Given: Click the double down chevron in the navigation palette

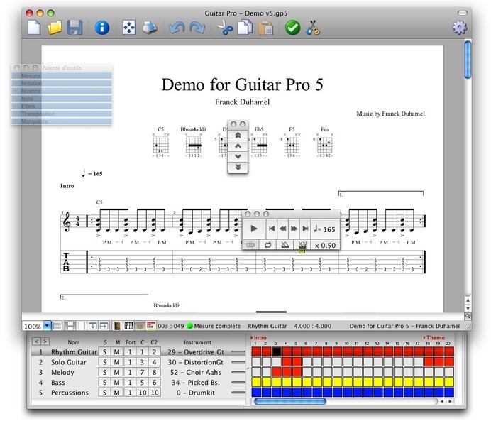Looking at the screenshot, I should click(x=238, y=167).
